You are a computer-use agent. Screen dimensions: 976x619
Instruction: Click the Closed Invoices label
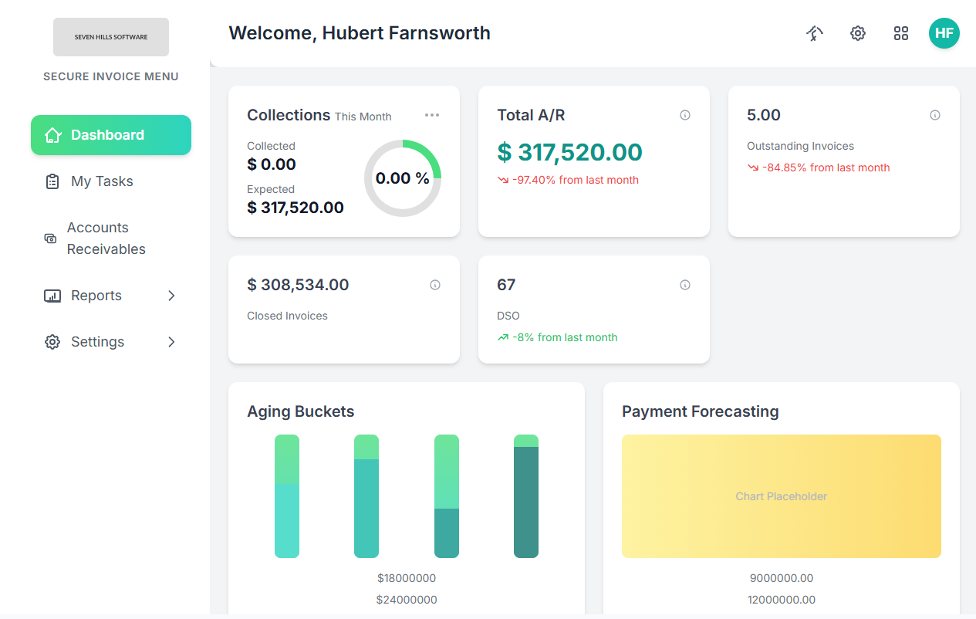coord(287,316)
